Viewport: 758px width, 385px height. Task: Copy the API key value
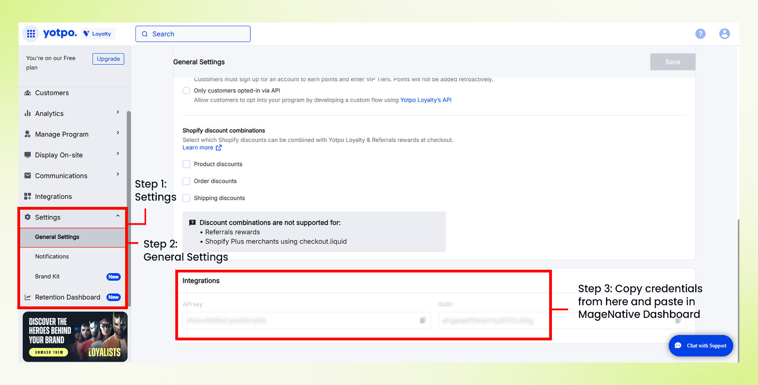pyautogui.click(x=422, y=321)
